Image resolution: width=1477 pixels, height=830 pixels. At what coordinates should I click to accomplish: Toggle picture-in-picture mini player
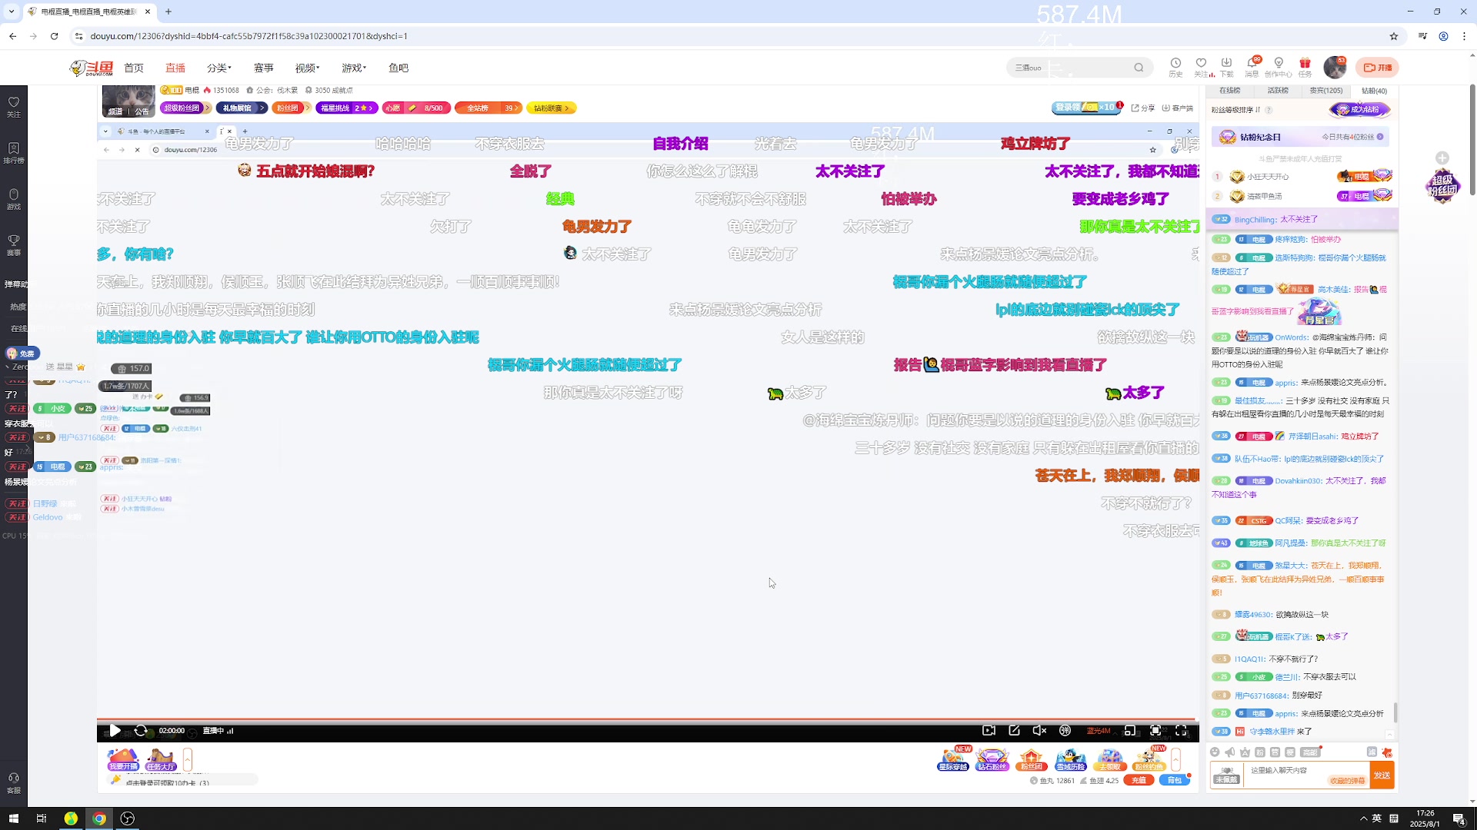click(x=1129, y=731)
